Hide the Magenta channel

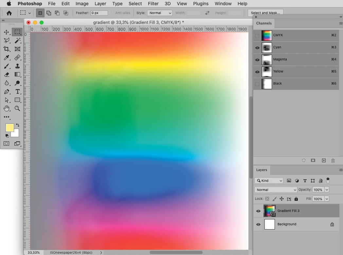[x=257, y=60]
